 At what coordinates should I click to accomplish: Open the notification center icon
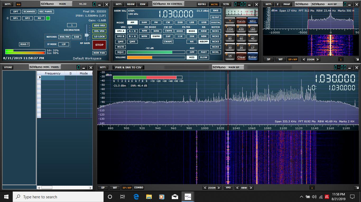click(352, 197)
